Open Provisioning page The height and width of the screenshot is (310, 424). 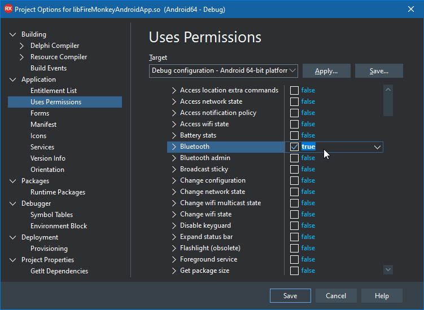click(49, 249)
